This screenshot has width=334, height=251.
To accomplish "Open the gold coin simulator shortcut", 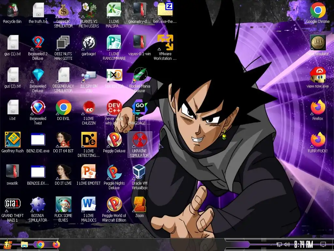I will click(318, 46).
